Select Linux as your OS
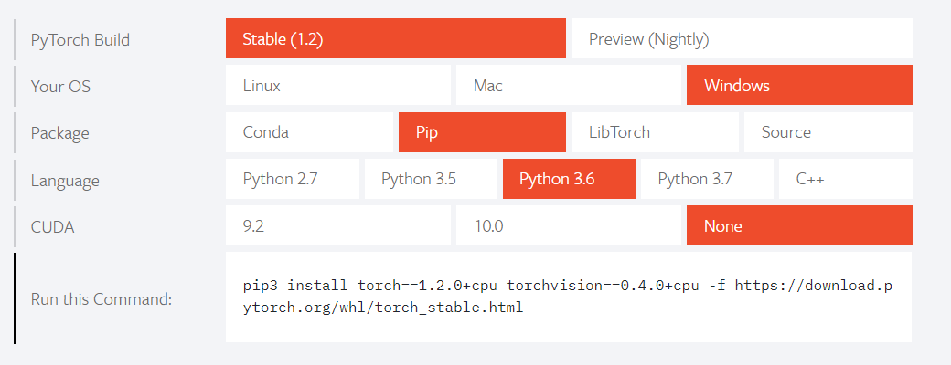The width and height of the screenshot is (951, 365). click(x=338, y=86)
